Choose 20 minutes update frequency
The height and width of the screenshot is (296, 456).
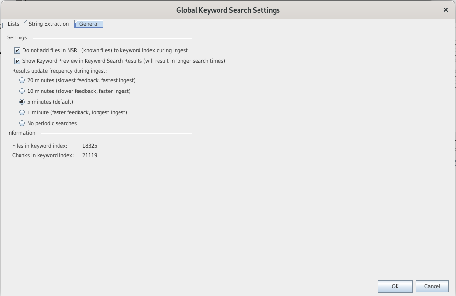(x=22, y=80)
